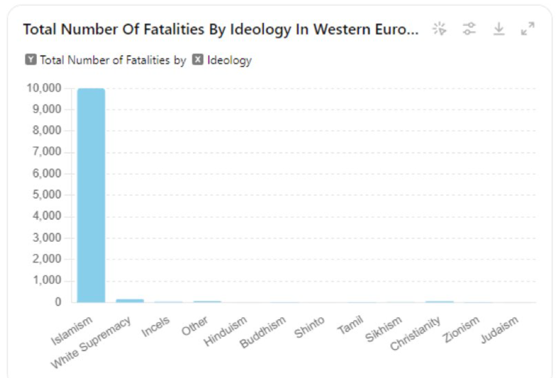
Task: Click the 'Shinto' axis label
Action: 309,326
